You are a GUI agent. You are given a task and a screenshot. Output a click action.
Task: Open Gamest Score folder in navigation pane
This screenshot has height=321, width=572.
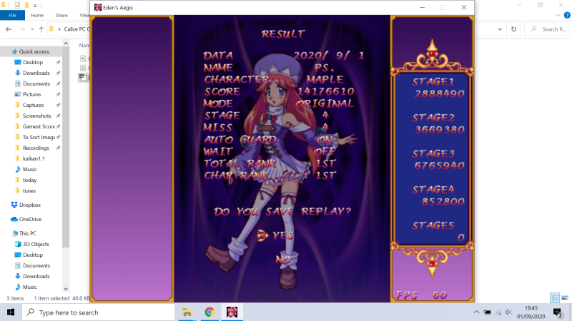pyautogui.click(x=39, y=126)
